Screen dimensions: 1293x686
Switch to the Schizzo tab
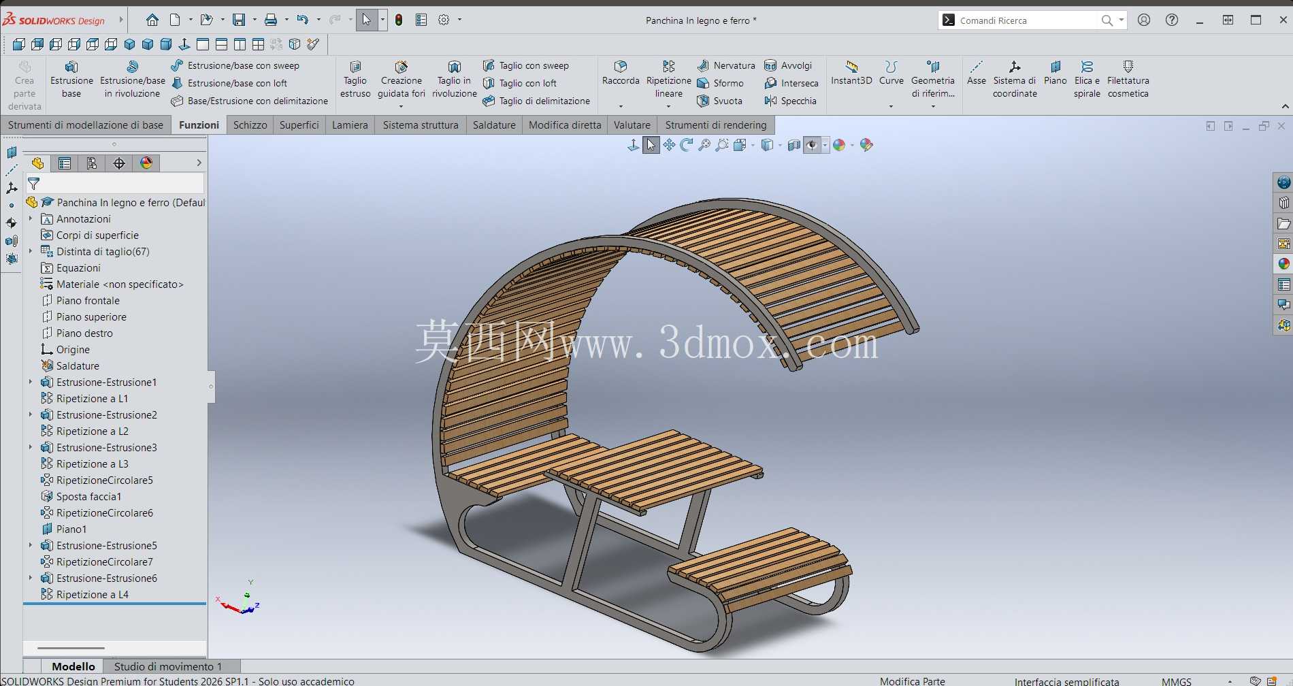tap(250, 125)
